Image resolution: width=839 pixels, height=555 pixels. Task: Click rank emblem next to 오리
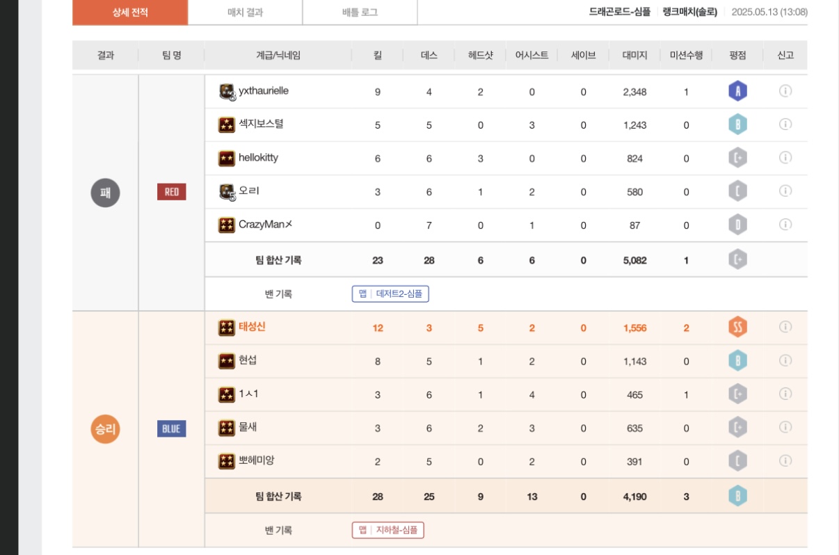coord(227,192)
